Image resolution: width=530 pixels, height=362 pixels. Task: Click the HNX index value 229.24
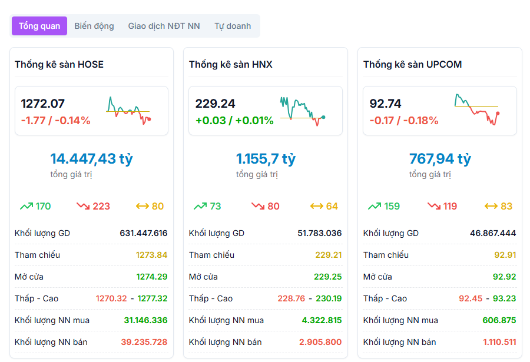[215, 104]
